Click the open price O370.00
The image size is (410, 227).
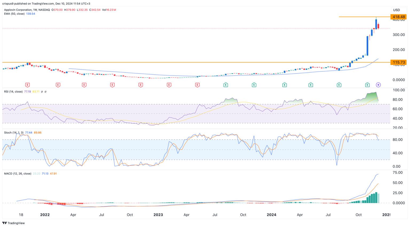coord(57,10)
